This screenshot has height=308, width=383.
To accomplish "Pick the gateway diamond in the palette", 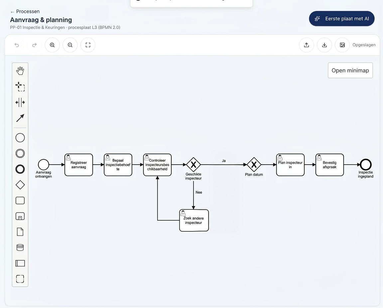I will 20,185.
